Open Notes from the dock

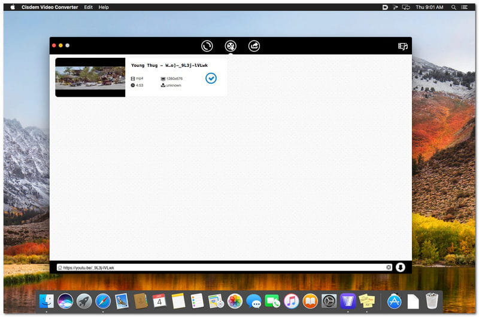[178, 301]
